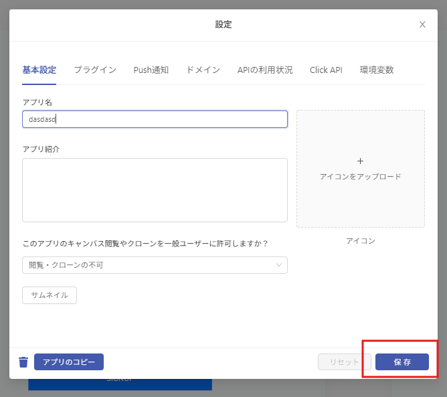The width and height of the screenshot is (447, 397).
Task: Close the 設定 dialog with the X
Action: (x=422, y=25)
